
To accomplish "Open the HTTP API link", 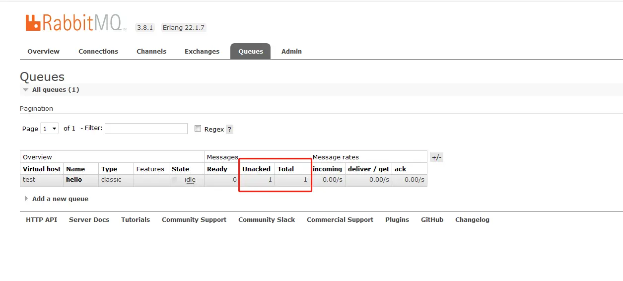I will point(41,219).
